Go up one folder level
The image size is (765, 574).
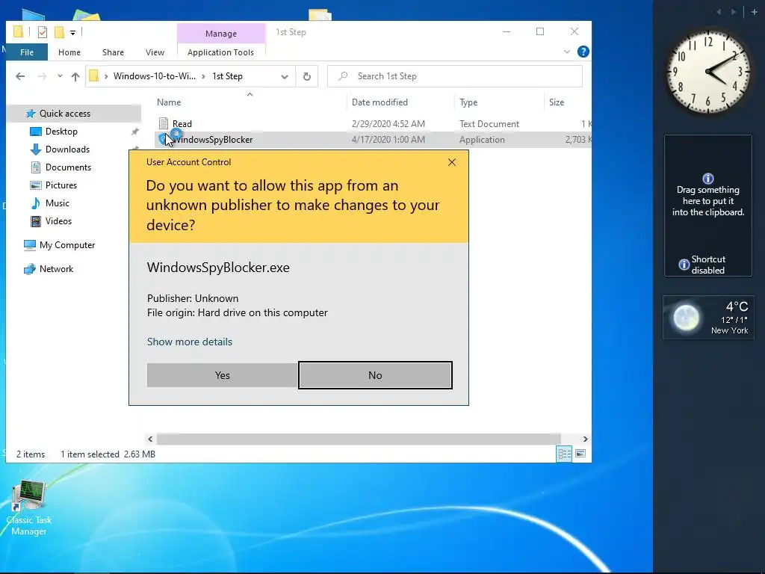click(x=75, y=76)
